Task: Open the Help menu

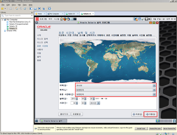Action: 31,5
